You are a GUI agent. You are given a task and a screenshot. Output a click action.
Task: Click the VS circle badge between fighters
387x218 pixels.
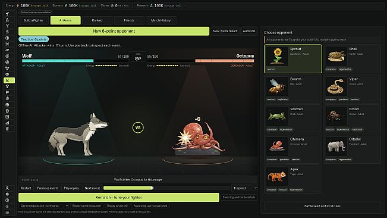[138, 128]
